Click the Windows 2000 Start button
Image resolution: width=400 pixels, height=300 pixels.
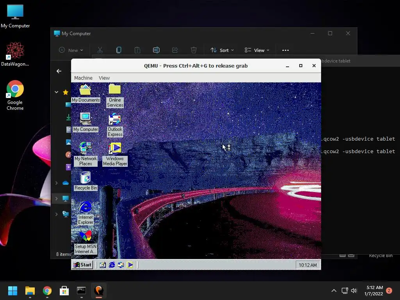click(82, 265)
